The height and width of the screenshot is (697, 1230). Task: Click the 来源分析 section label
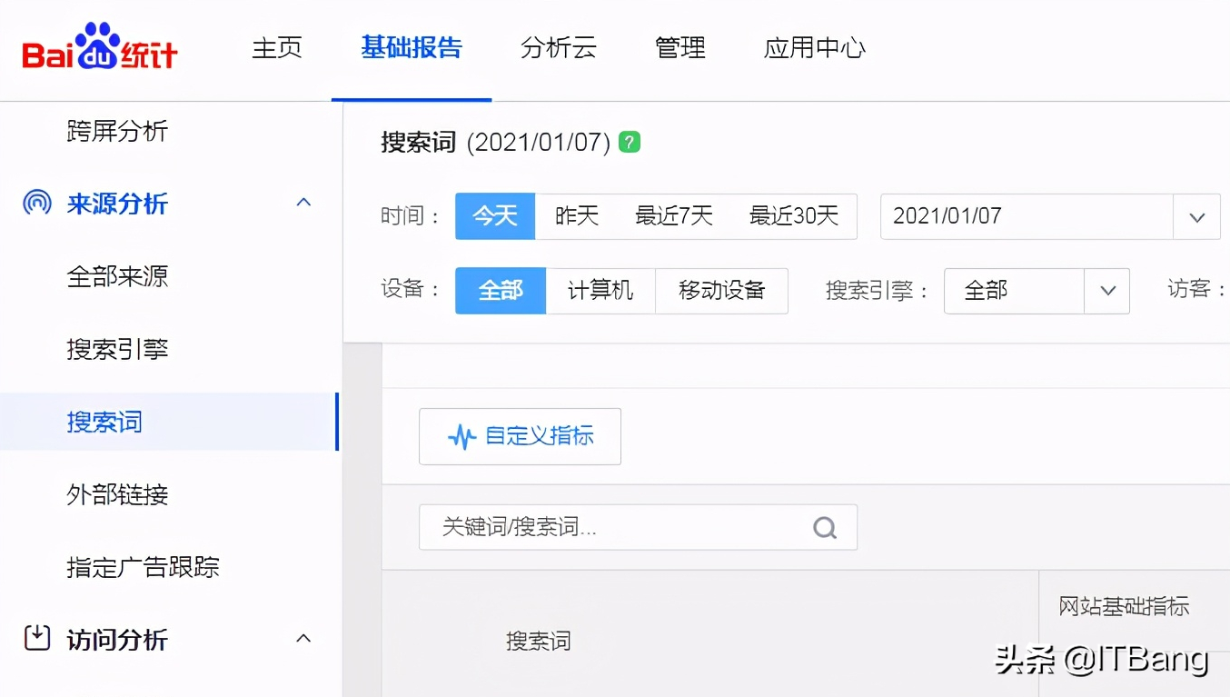(x=117, y=204)
